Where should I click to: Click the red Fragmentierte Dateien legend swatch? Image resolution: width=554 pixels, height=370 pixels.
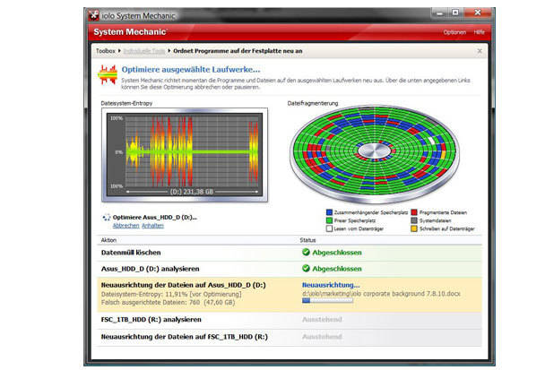point(414,212)
